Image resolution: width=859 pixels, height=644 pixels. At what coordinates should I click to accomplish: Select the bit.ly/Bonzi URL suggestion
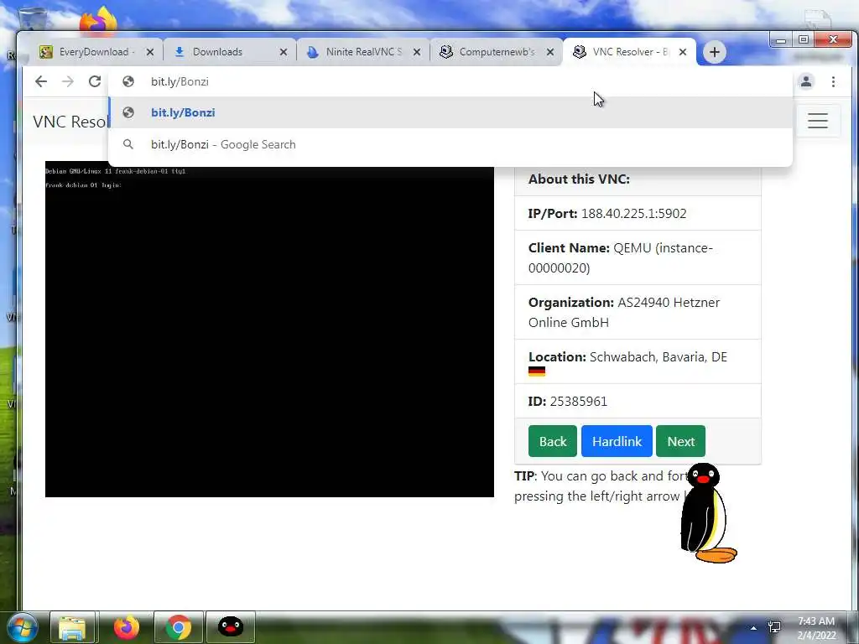(450, 112)
